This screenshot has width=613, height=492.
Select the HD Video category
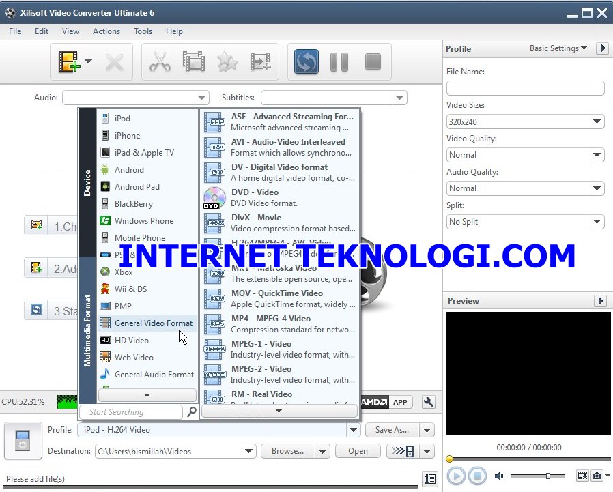coord(147,341)
